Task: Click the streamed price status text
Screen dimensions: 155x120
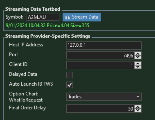Action: point(47,25)
